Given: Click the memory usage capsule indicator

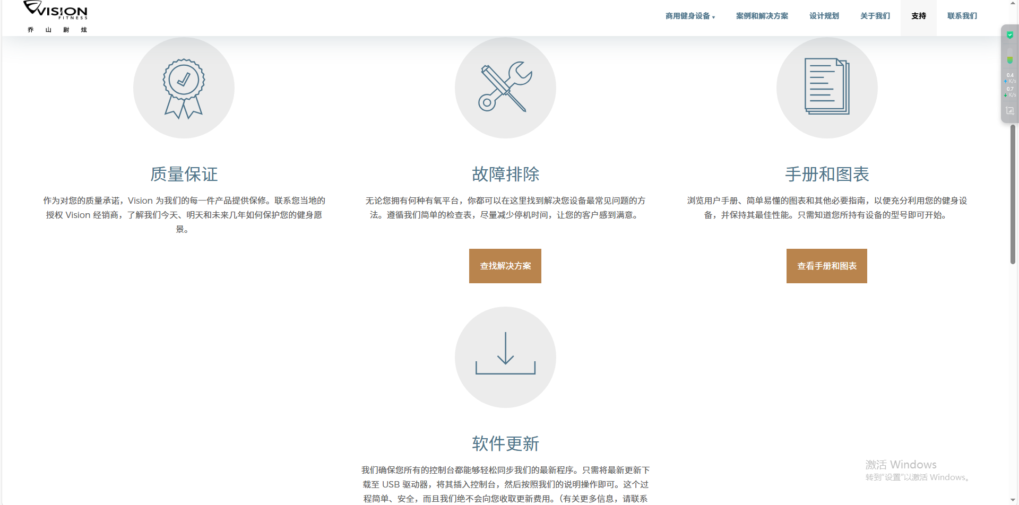Looking at the screenshot, I should click(1010, 56).
